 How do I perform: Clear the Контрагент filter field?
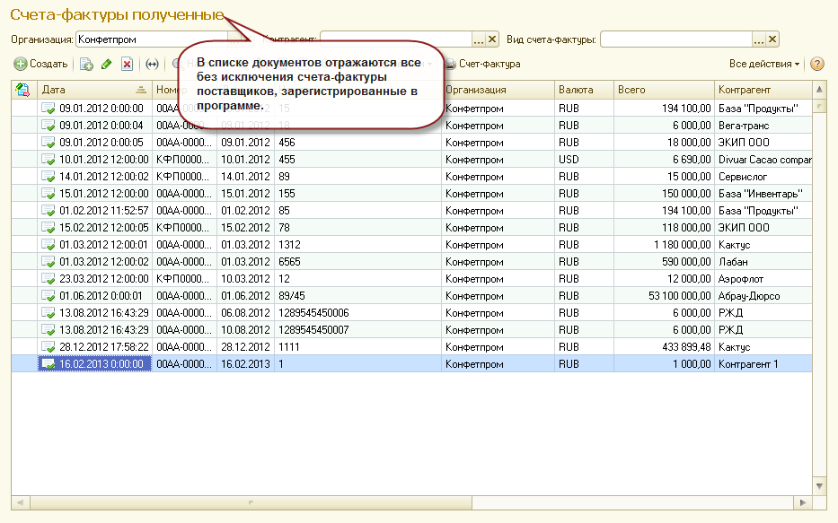click(x=492, y=39)
